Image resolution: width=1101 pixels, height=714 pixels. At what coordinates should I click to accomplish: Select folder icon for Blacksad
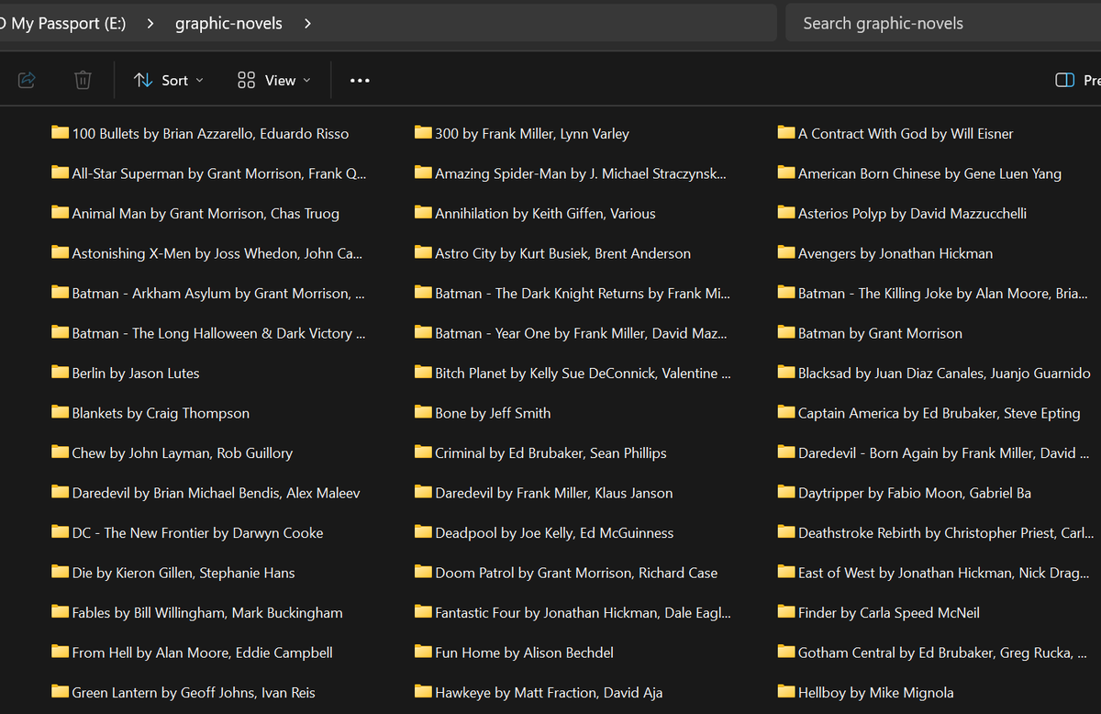[x=786, y=373]
